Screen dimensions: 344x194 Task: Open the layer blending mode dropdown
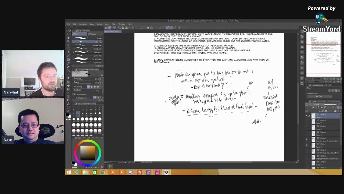(x=317, y=105)
